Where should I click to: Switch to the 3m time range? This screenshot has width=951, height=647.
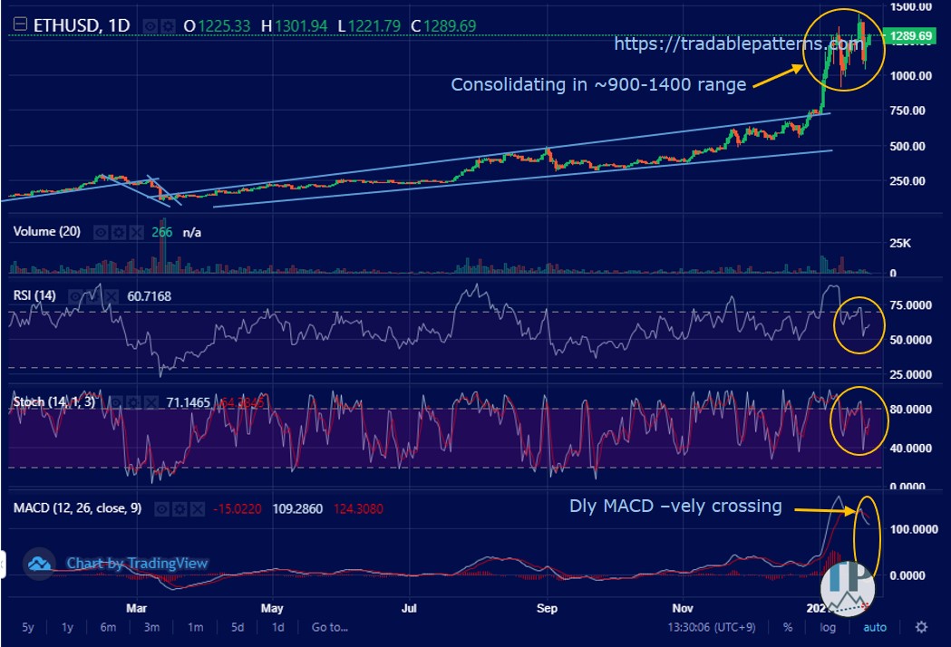[x=150, y=627]
